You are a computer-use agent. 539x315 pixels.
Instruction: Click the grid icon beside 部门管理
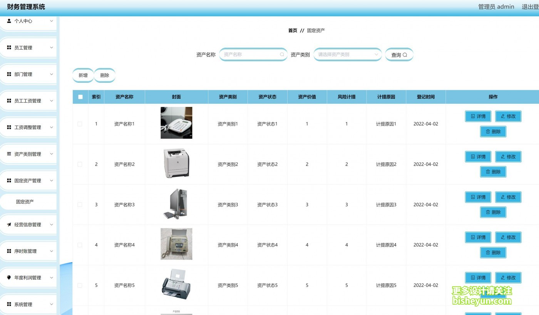click(9, 74)
